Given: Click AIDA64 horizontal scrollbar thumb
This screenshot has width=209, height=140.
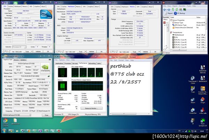Looking at the screenshot, I should click(x=179, y=50).
